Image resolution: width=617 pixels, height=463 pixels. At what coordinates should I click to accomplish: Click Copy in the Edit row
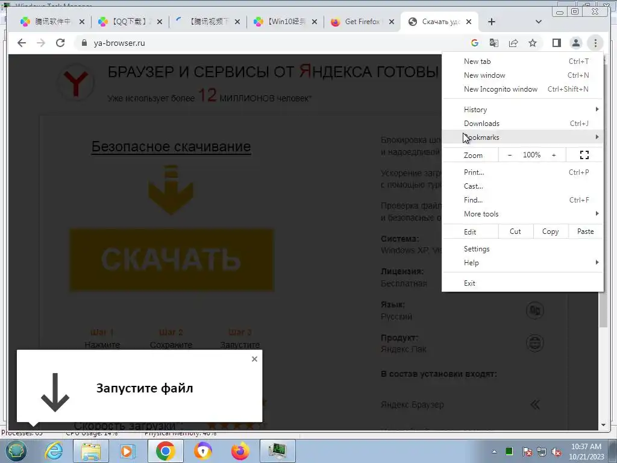[x=551, y=231]
